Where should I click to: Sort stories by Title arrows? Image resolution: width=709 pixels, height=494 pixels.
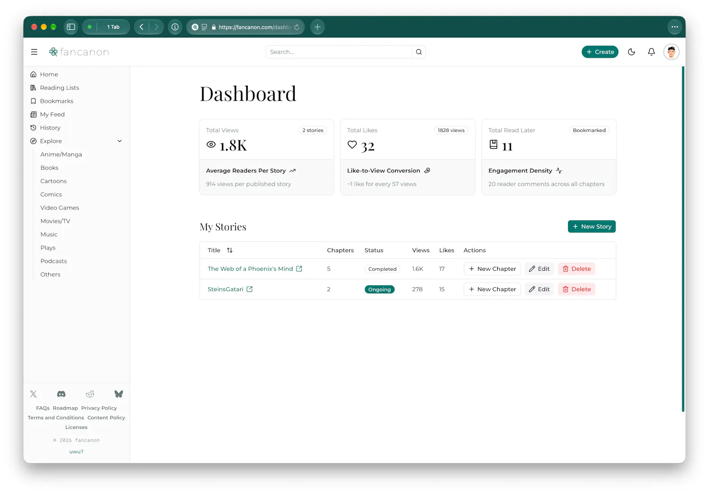230,250
